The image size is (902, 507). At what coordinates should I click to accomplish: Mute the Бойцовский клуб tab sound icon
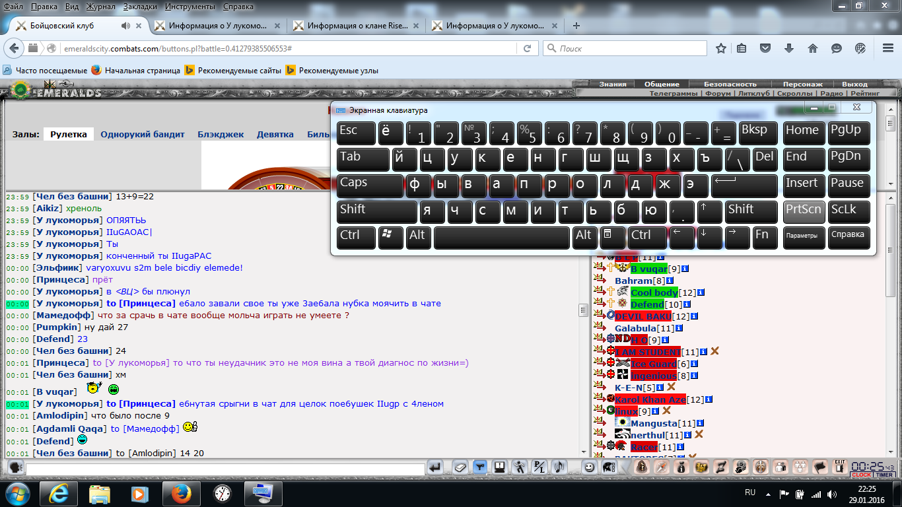(125, 26)
